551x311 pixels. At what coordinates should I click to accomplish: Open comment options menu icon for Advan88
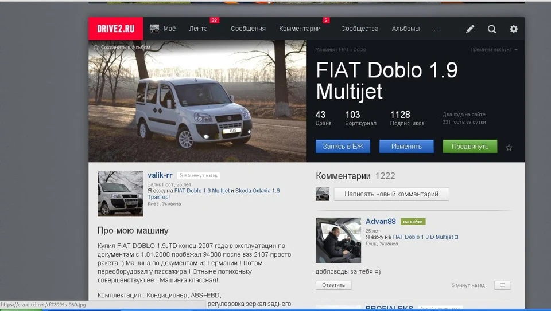pos(503,285)
